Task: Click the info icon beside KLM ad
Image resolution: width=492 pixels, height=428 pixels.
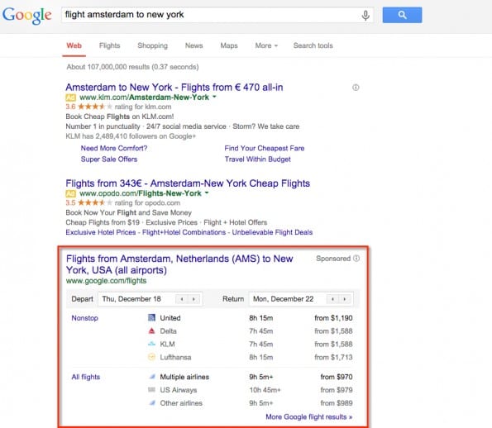Action: coord(356,88)
